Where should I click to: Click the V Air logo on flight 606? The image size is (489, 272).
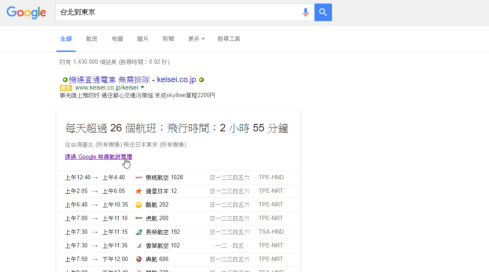139,259
